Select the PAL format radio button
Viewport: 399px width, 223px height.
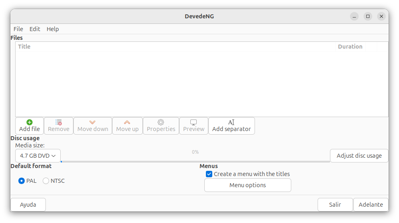tap(22, 181)
